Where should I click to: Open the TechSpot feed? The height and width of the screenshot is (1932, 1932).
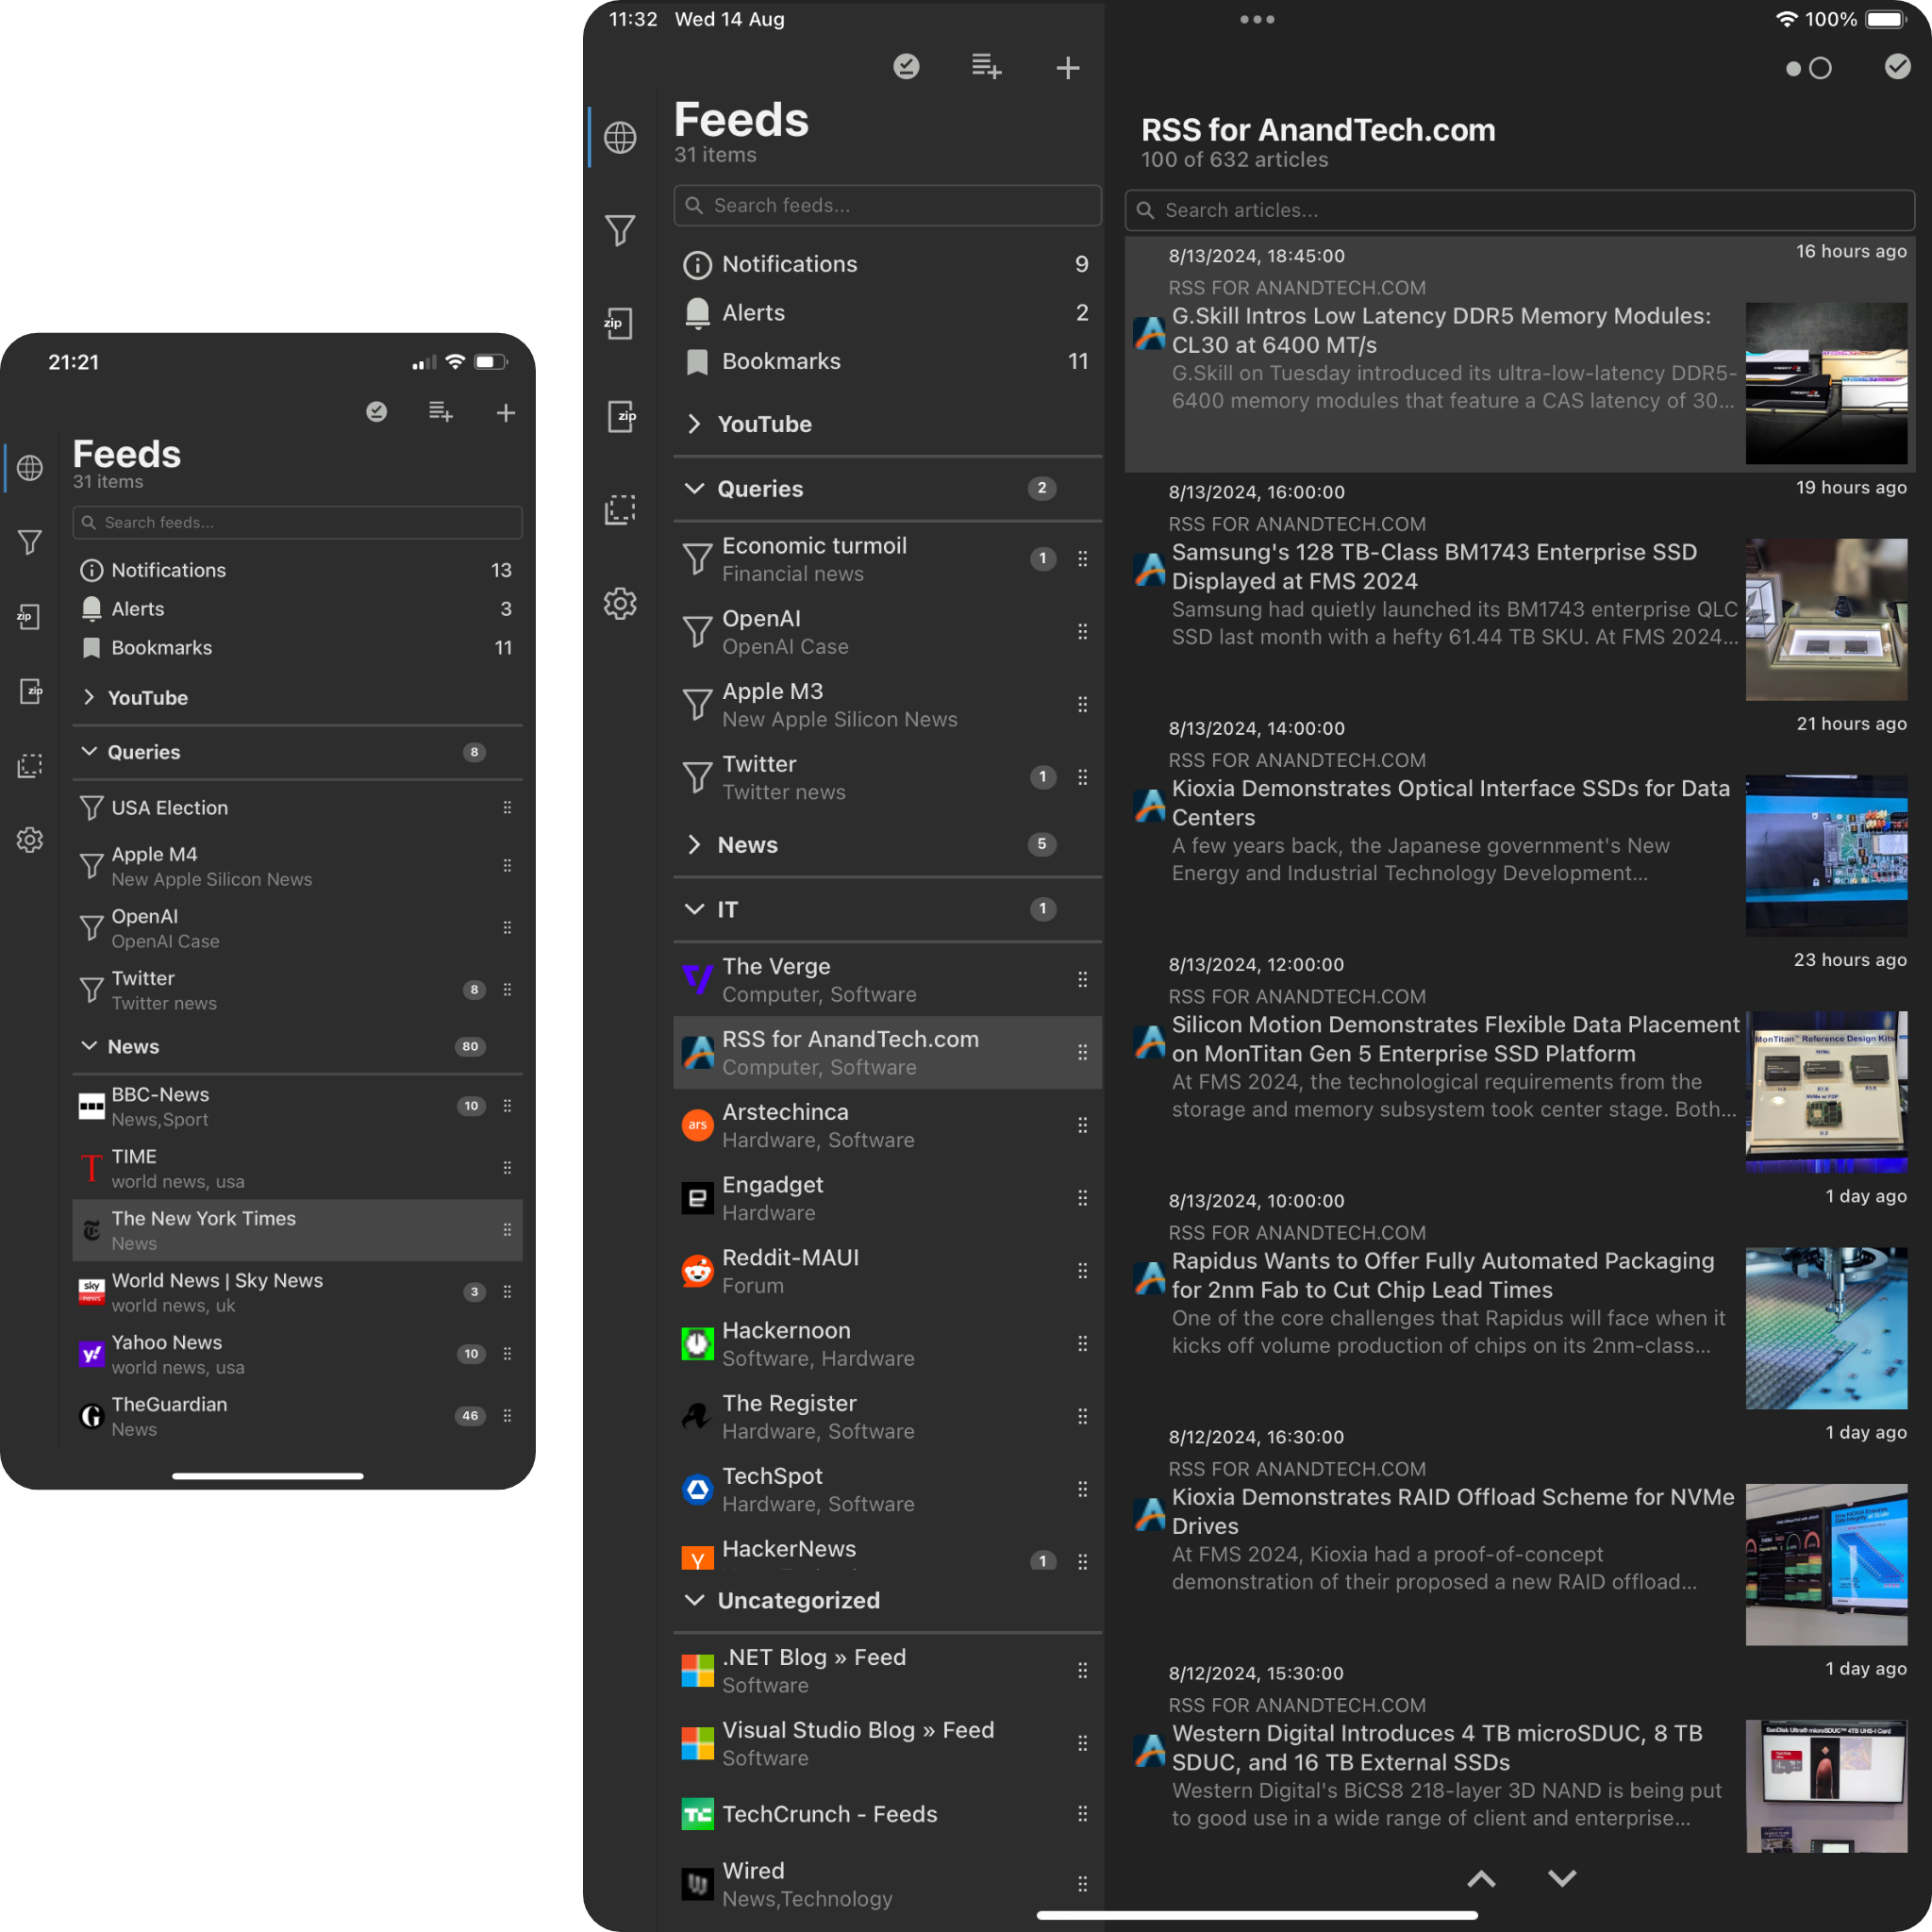888,1489
